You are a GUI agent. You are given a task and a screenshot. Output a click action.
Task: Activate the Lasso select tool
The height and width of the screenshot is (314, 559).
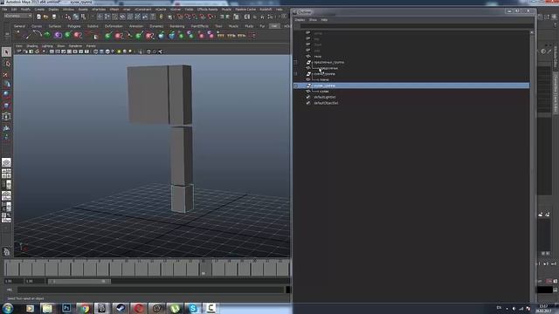click(6, 64)
